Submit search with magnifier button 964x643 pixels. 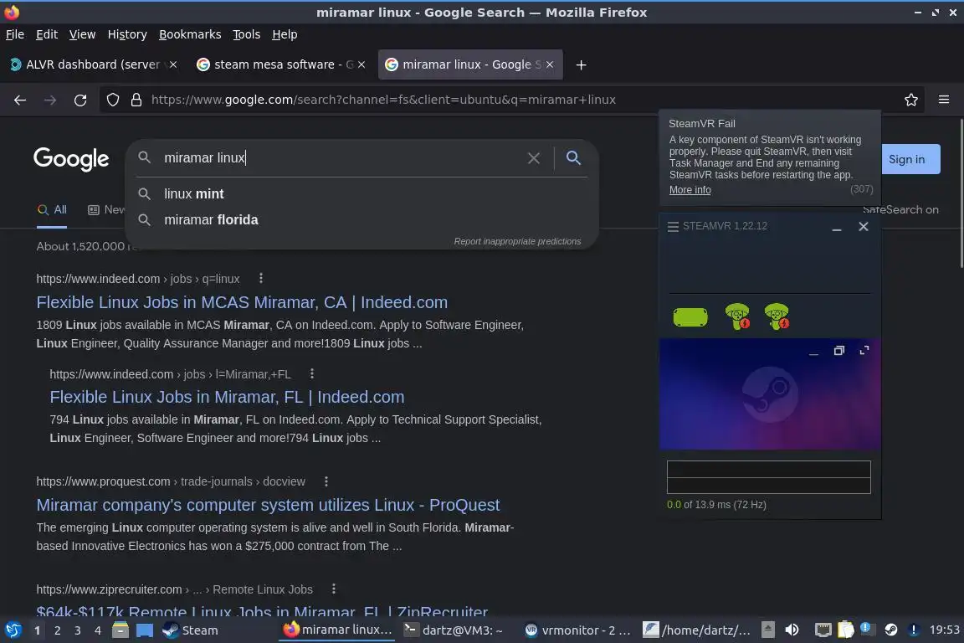[x=573, y=158]
